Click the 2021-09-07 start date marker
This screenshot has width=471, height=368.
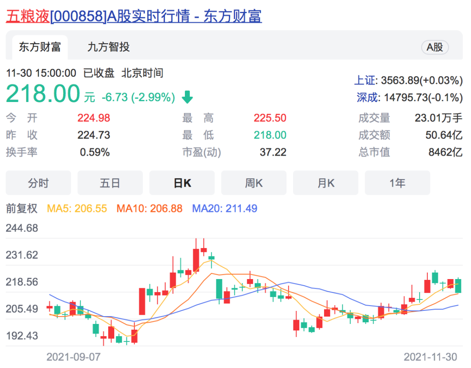point(73,357)
